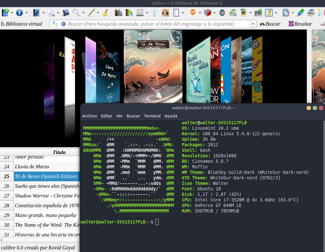
Task: Click the green highlighter marker icon
Action: coord(300,13)
